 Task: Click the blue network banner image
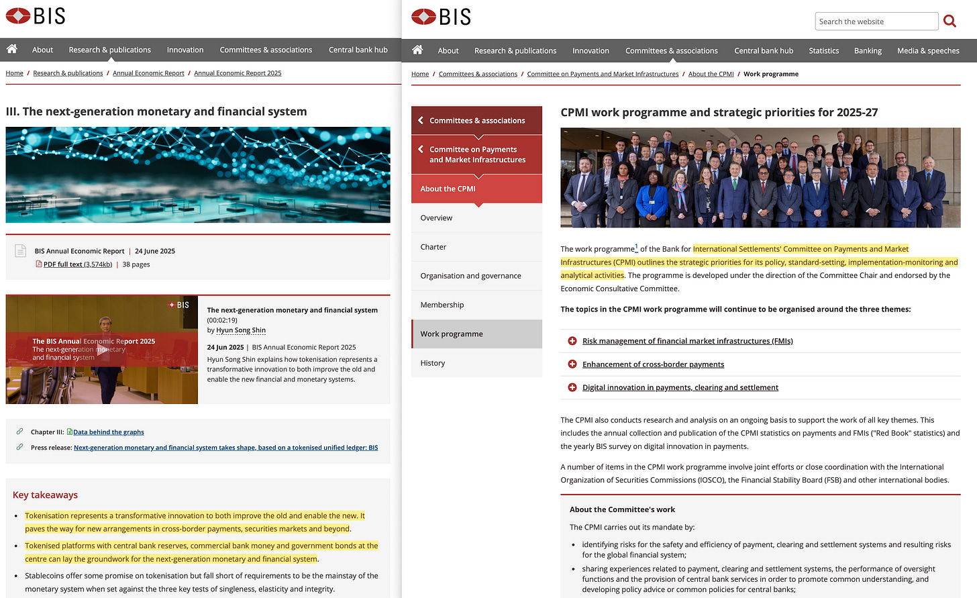click(198, 175)
